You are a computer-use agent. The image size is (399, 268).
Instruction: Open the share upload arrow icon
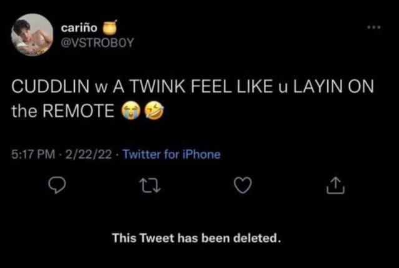click(335, 185)
